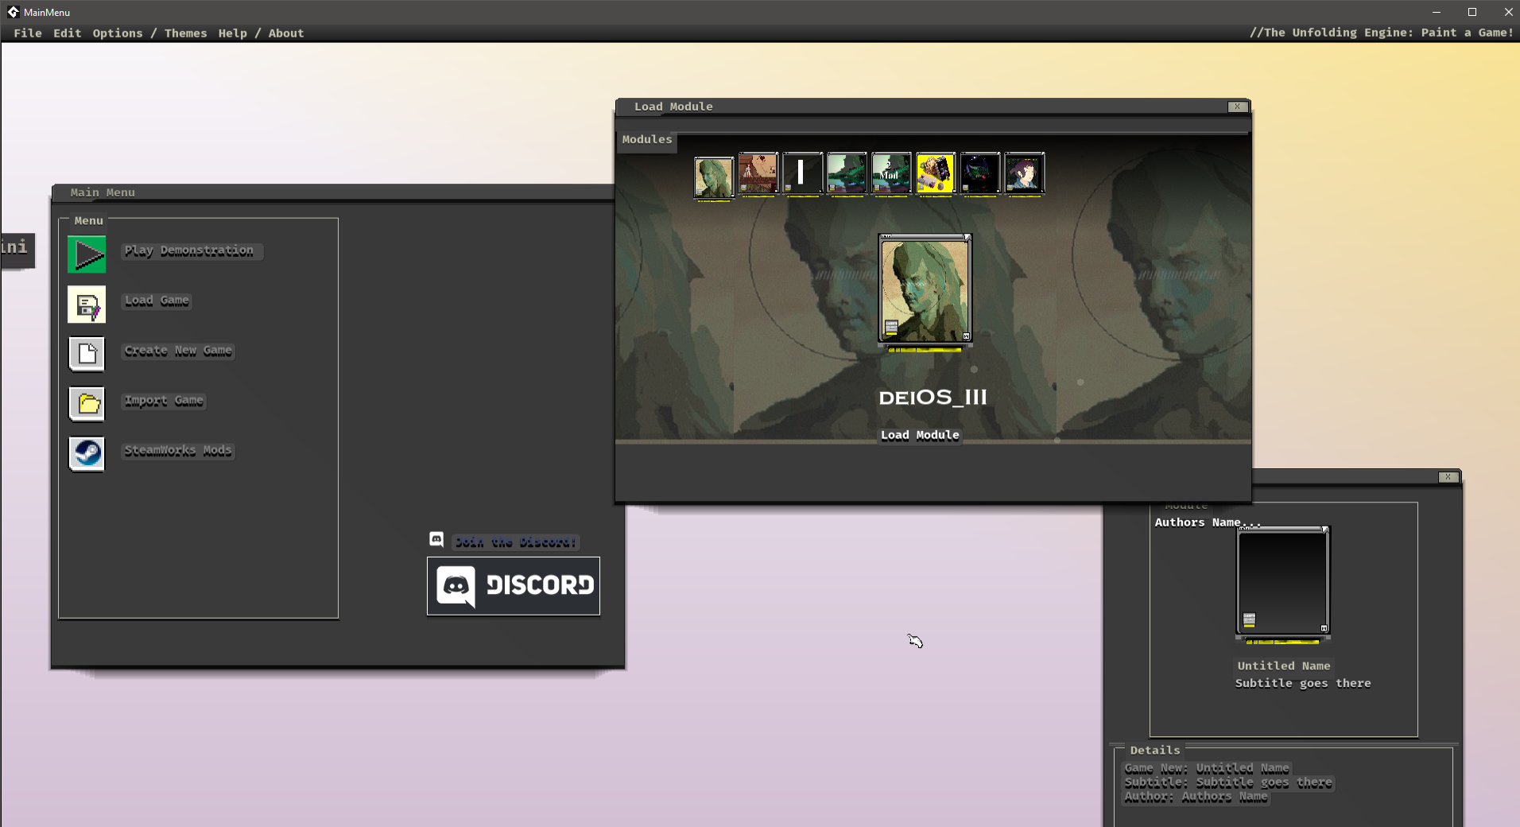Click the small Discord icon beside Join the Discord
Image resolution: width=1520 pixels, height=827 pixels.
436,540
